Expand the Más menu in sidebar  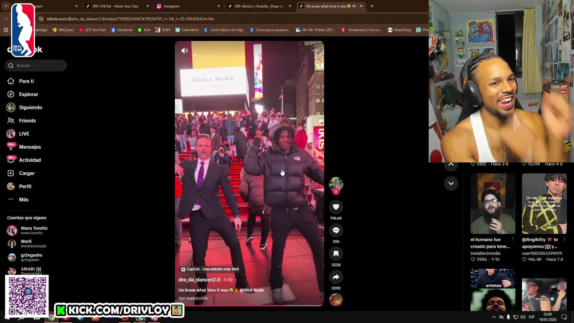23,200
